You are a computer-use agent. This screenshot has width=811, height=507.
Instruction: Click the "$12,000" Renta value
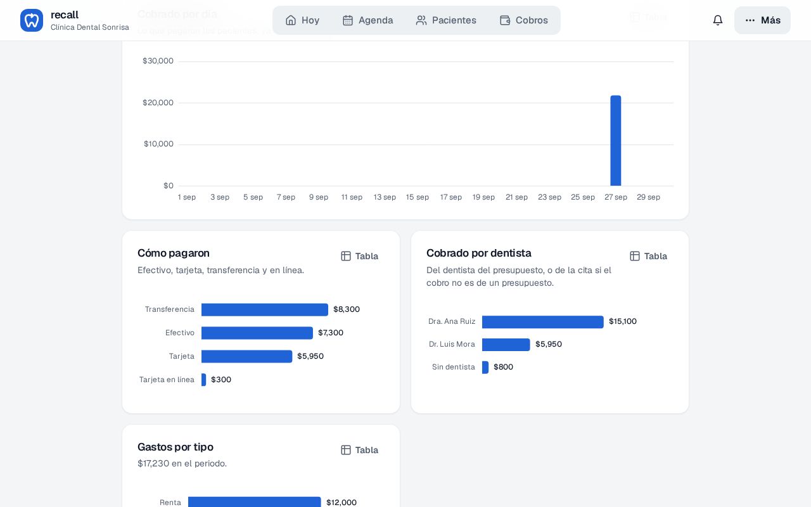pyautogui.click(x=342, y=503)
